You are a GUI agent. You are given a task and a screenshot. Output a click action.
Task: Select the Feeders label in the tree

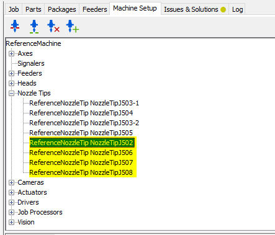point(30,73)
